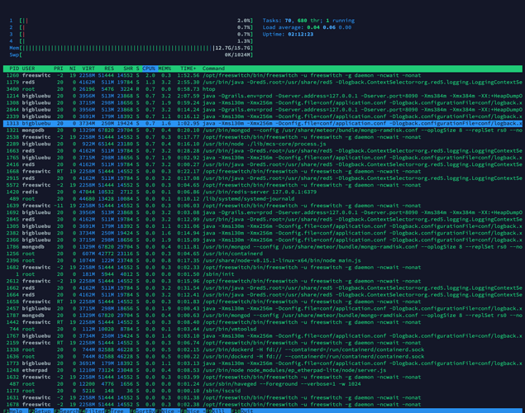Viewport: 525px width, 413px height.
Task: Select Search in the bottom function bar
Action: 67,411
